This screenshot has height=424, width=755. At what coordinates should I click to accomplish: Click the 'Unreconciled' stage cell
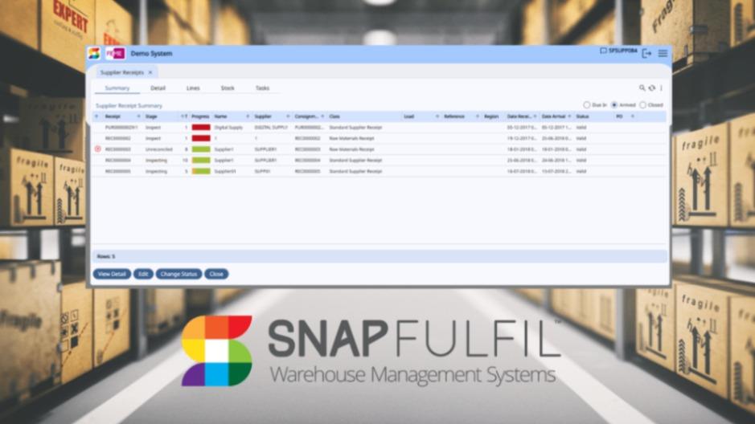pyautogui.click(x=159, y=149)
